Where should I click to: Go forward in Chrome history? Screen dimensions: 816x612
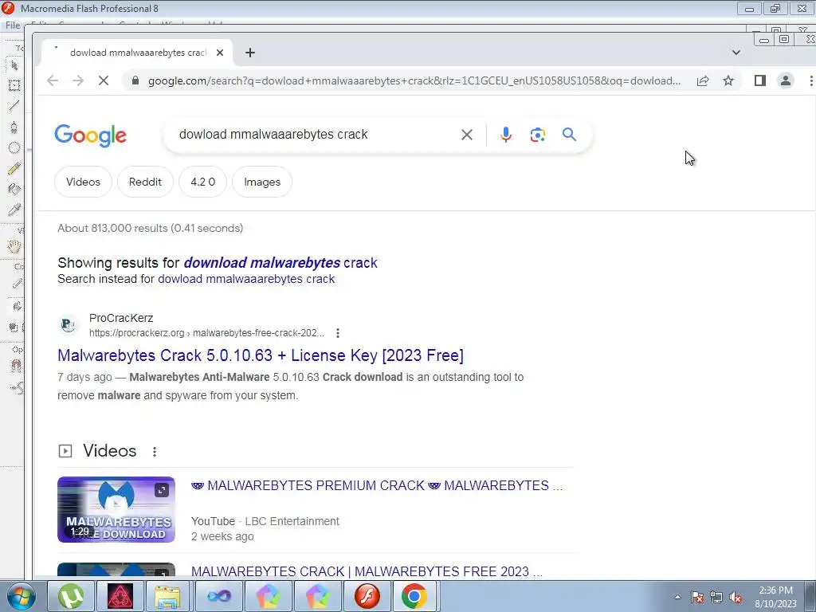pyautogui.click(x=78, y=80)
